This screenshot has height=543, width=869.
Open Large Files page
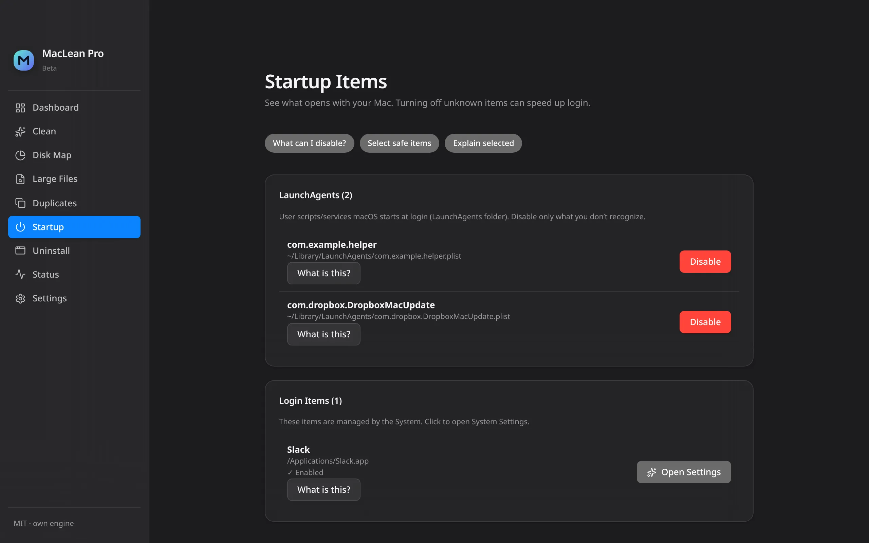(74, 179)
